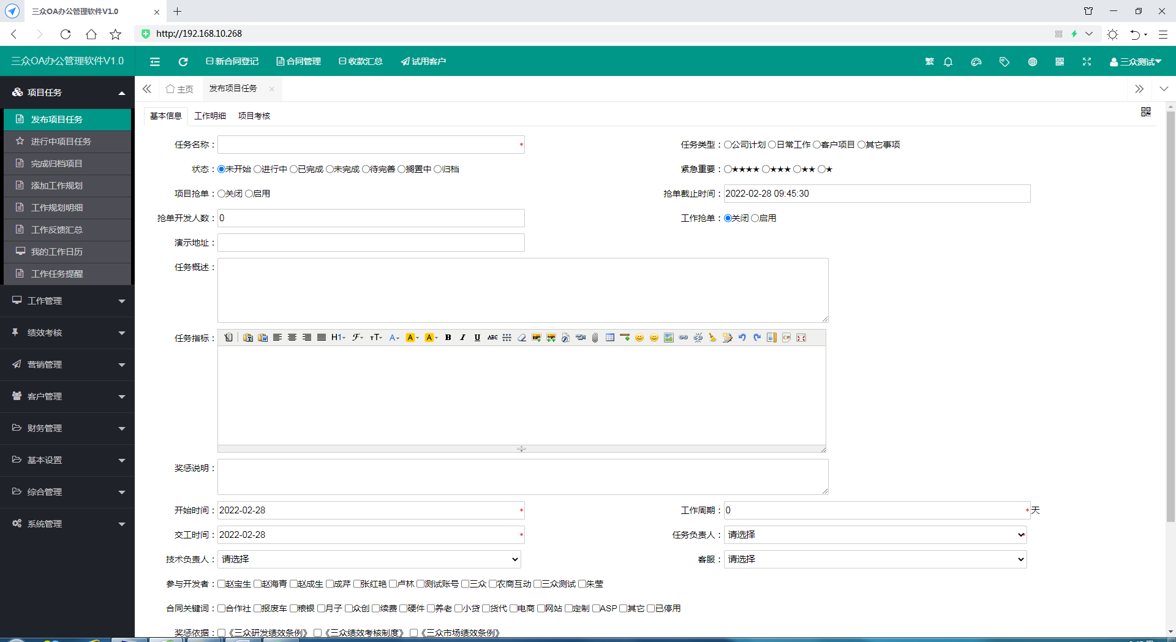Open 新合同登记 in top menu
Viewport: 1176px width, 642px height.
point(232,61)
